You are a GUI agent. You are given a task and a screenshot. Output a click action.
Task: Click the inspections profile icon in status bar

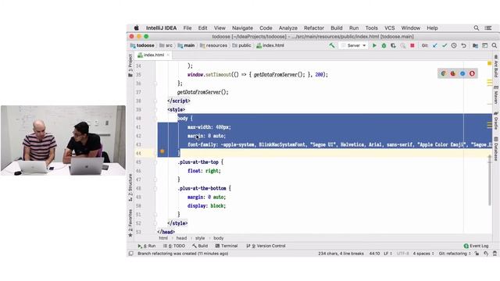(x=486, y=254)
